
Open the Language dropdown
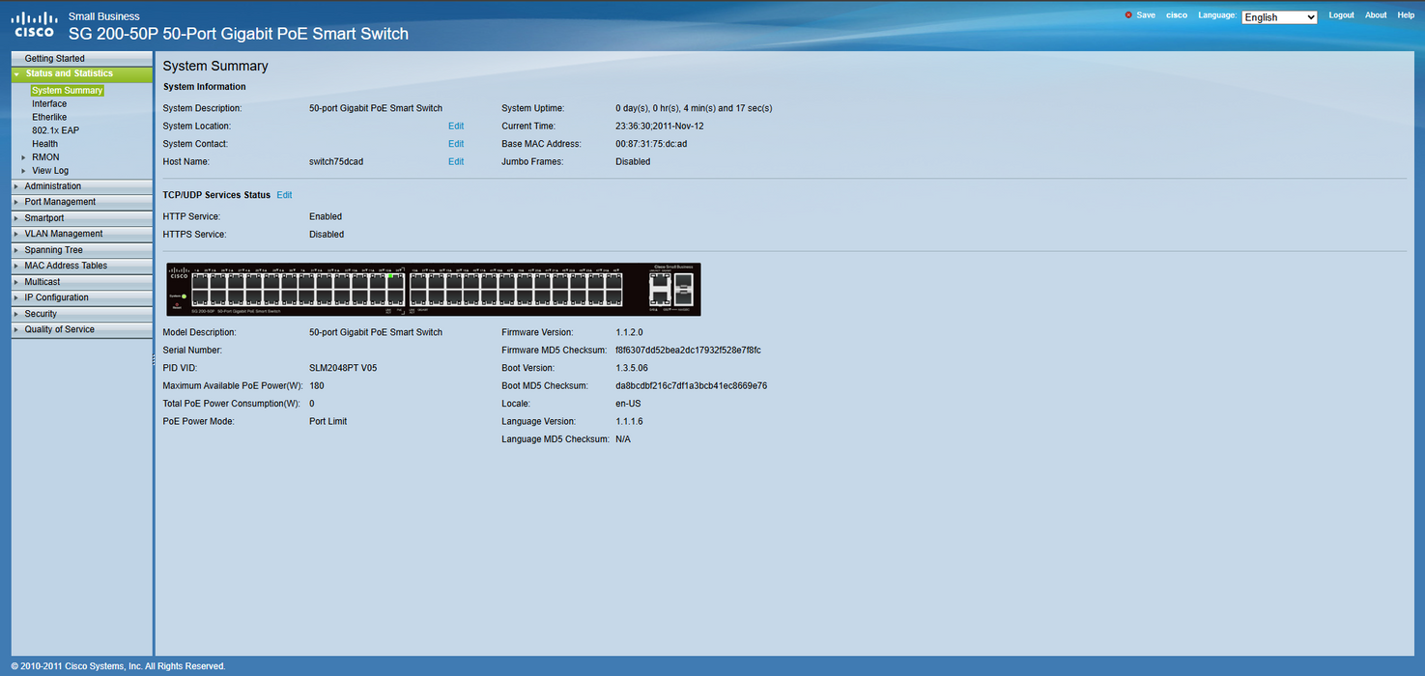pos(1279,17)
